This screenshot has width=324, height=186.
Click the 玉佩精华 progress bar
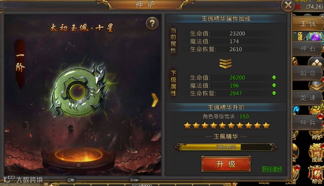(x=226, y=147)
